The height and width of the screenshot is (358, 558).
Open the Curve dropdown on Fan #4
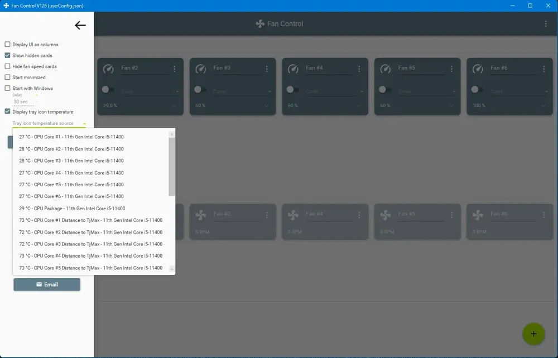coord(334,91)
